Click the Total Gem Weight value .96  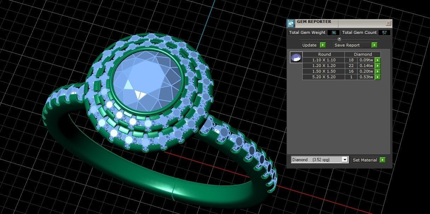tap(333, 32)
